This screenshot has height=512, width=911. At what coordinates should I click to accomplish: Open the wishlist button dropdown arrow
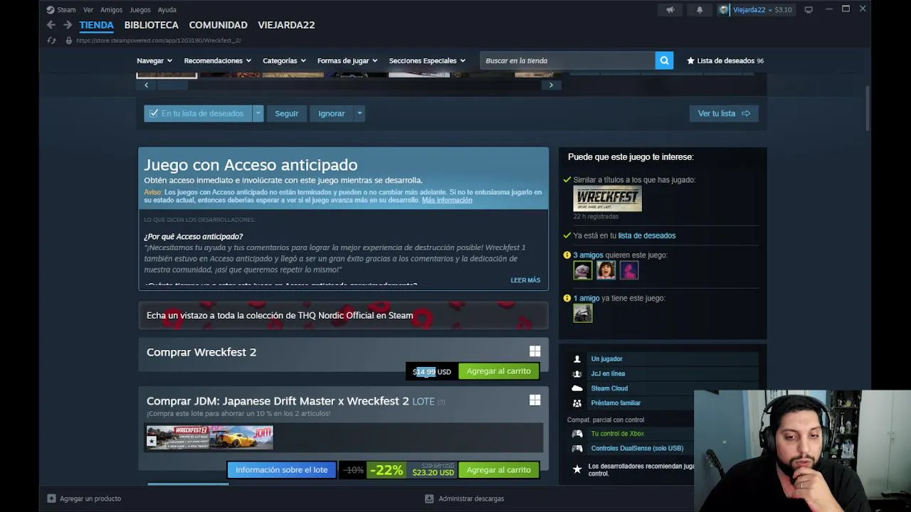click(258, 113)
